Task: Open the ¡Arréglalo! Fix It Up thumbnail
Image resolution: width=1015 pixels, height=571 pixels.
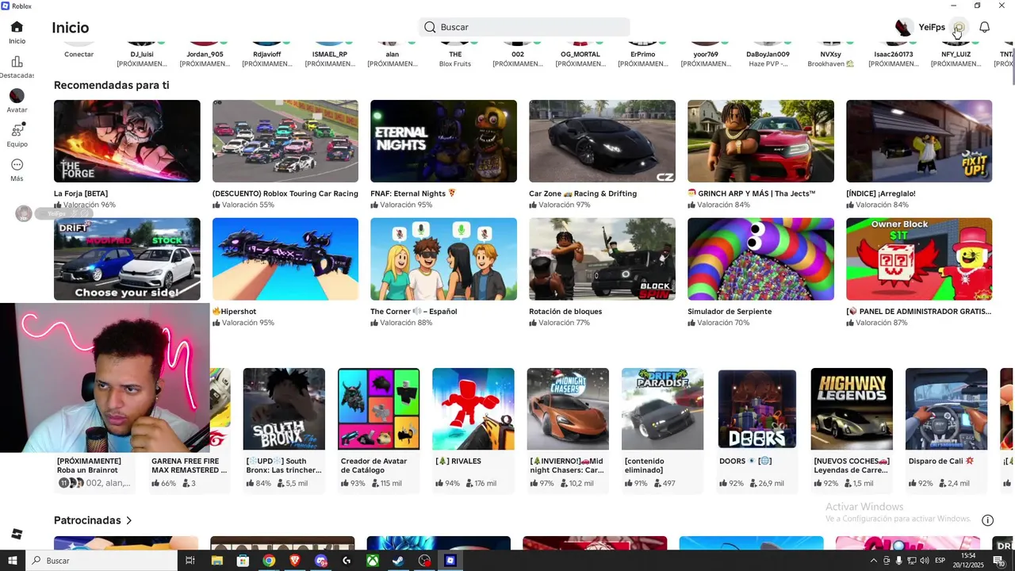Action: click(919, 141)
